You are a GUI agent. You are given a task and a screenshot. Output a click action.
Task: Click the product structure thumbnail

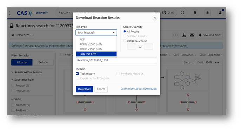click(188, 80)
